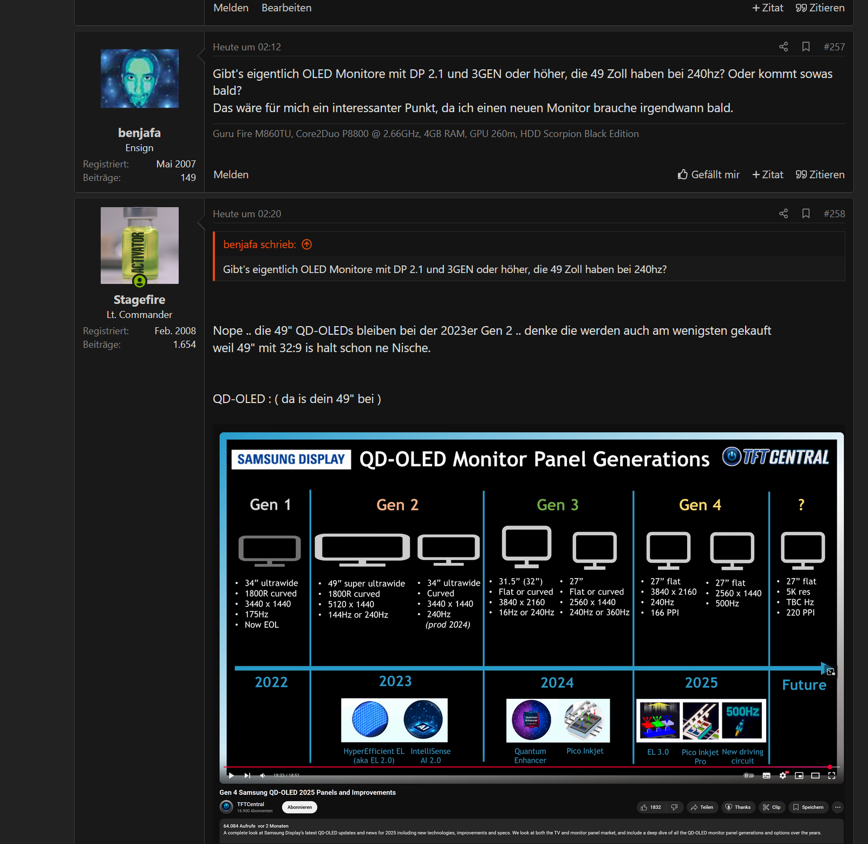This screenshot has height=844, width=868.
Task: Toggle the dislike button on the video
Action: tap(675, 807)
